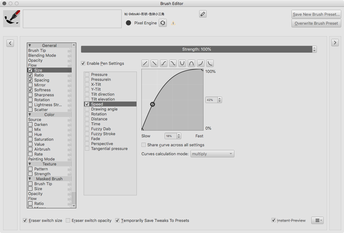Check Share curve across all settings
Image resolution: width=344 pixels, height=233 pixels.
click(x=144, y=145)
